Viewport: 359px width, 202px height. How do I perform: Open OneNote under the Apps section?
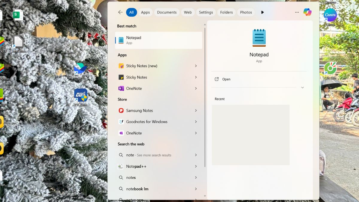159,88
